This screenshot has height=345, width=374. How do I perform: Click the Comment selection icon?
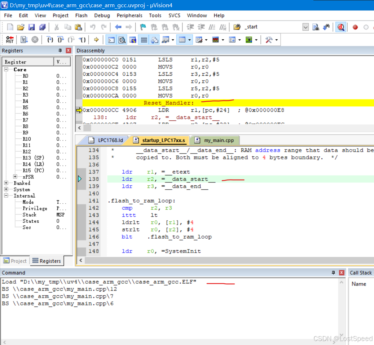212,27
